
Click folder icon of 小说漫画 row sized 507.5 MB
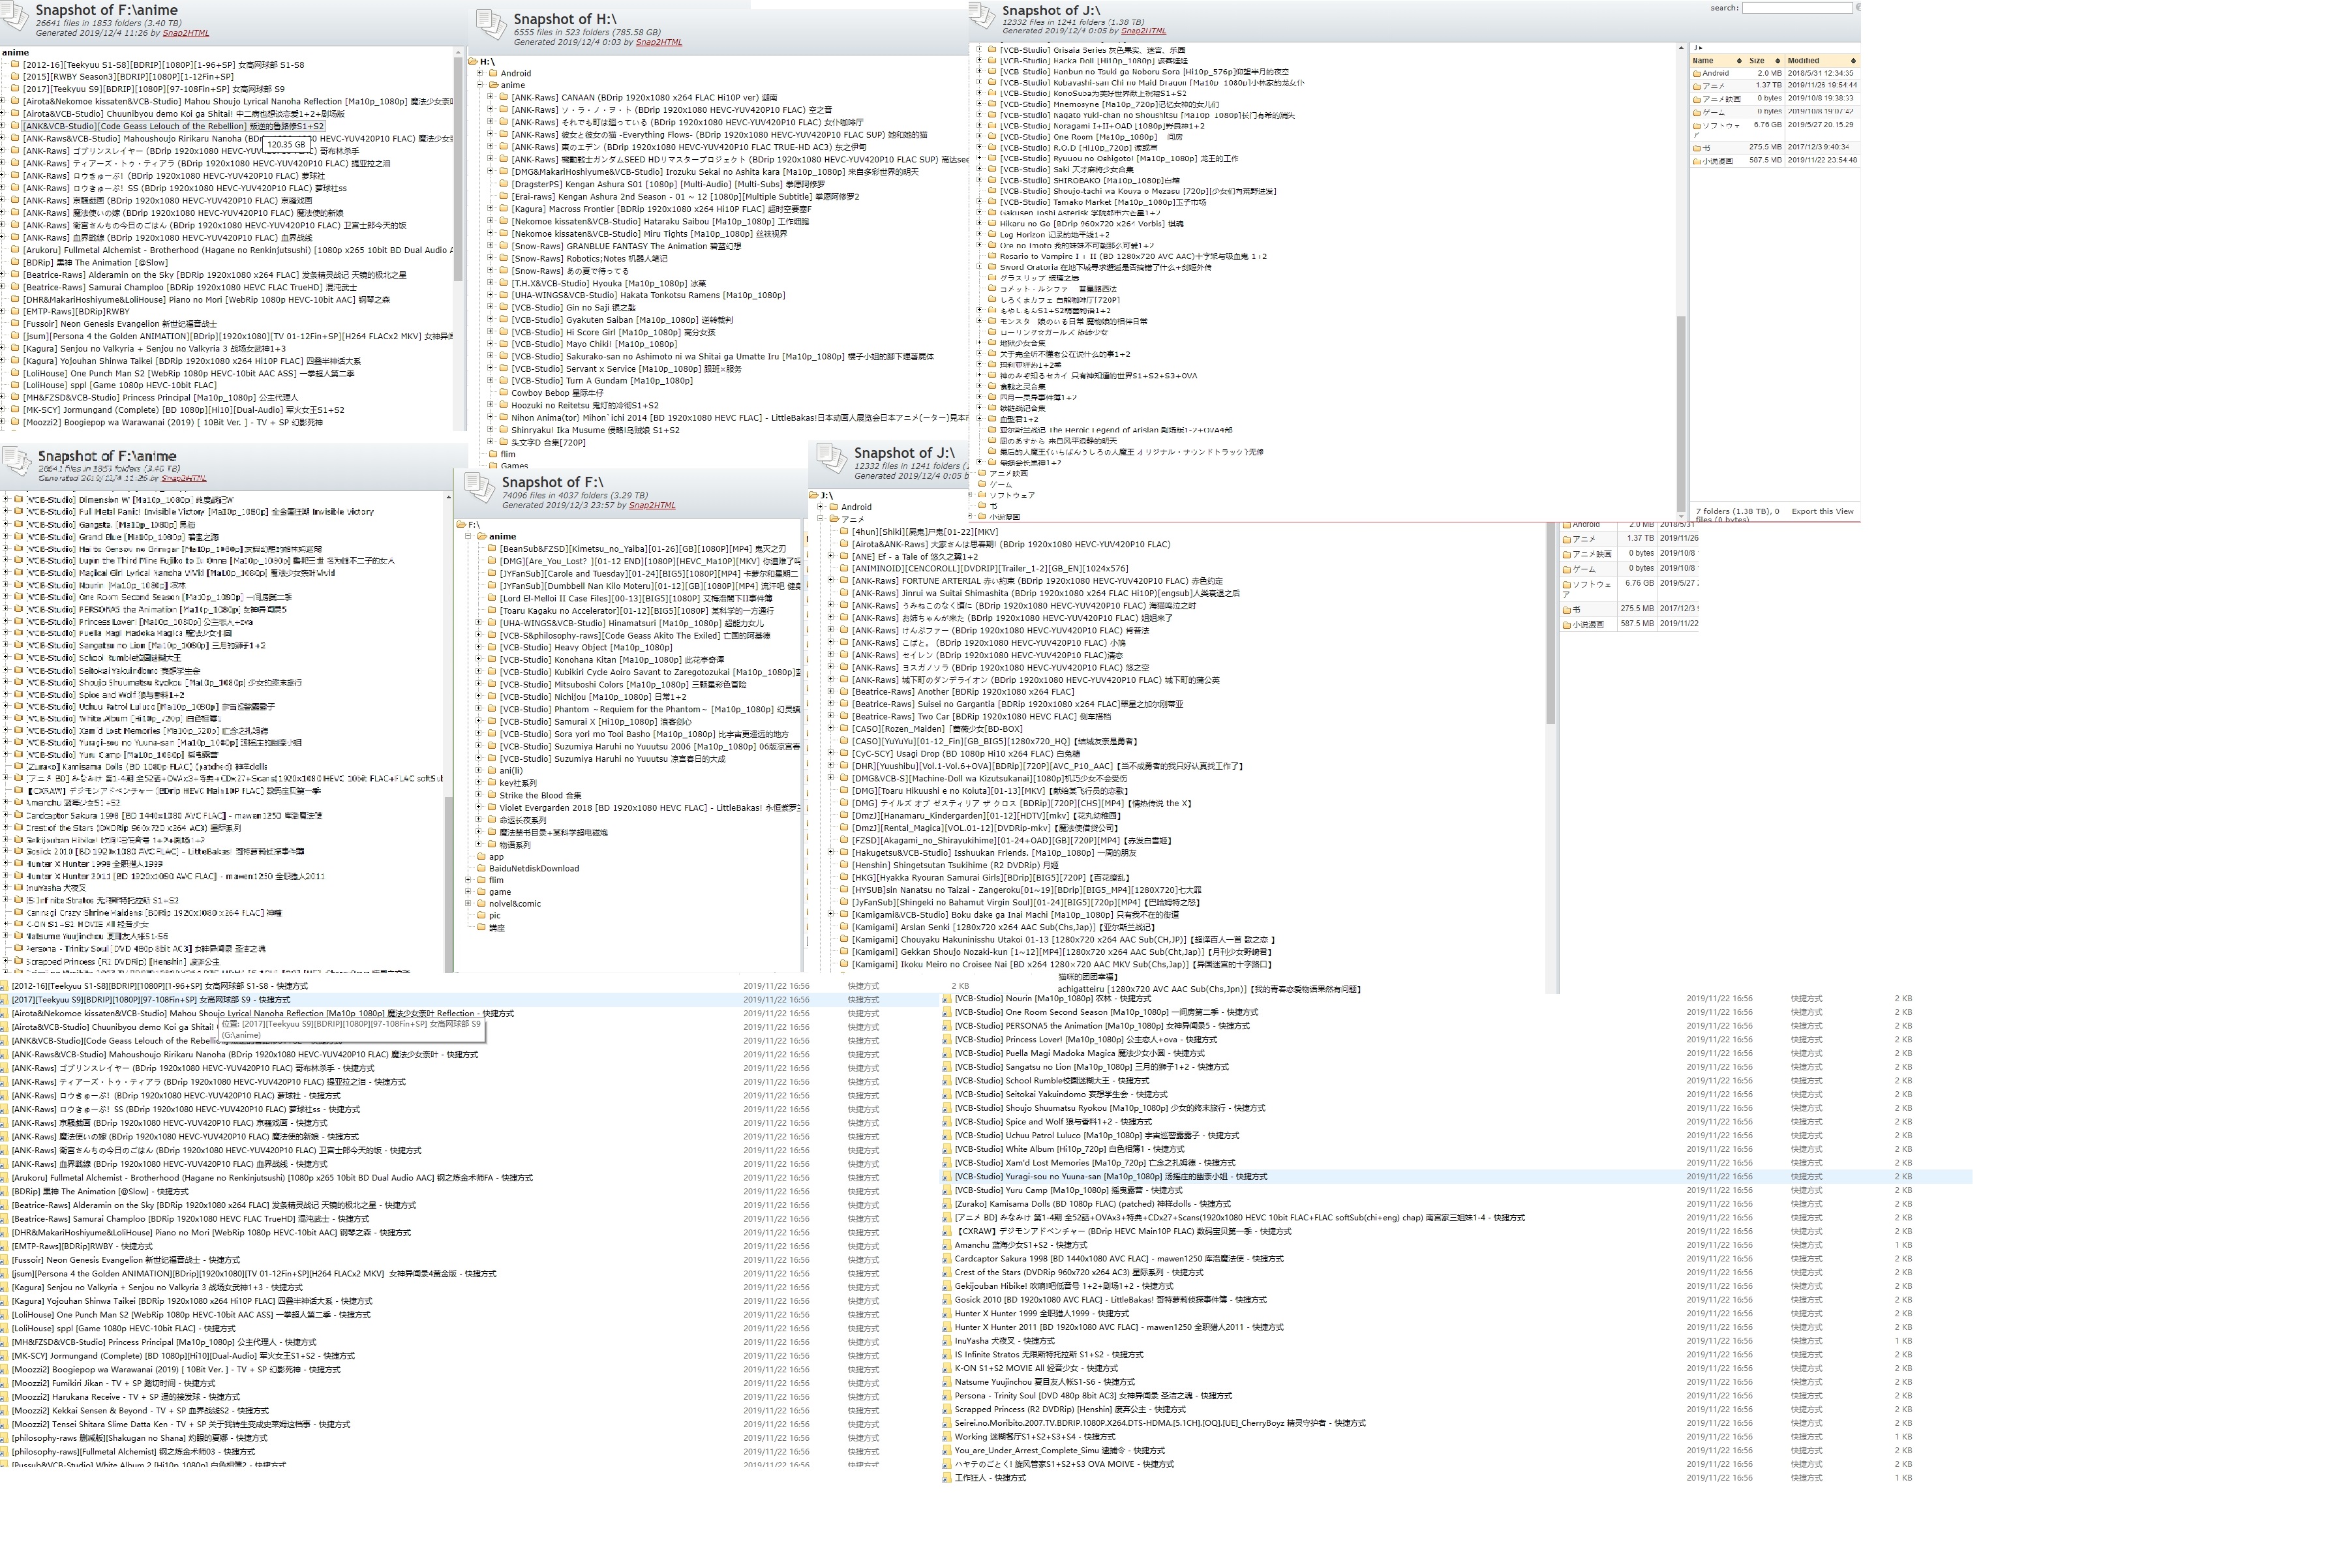point(1696,160)
